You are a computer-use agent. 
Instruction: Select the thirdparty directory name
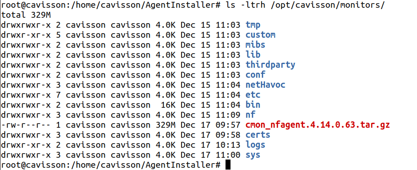click(270, 65)
